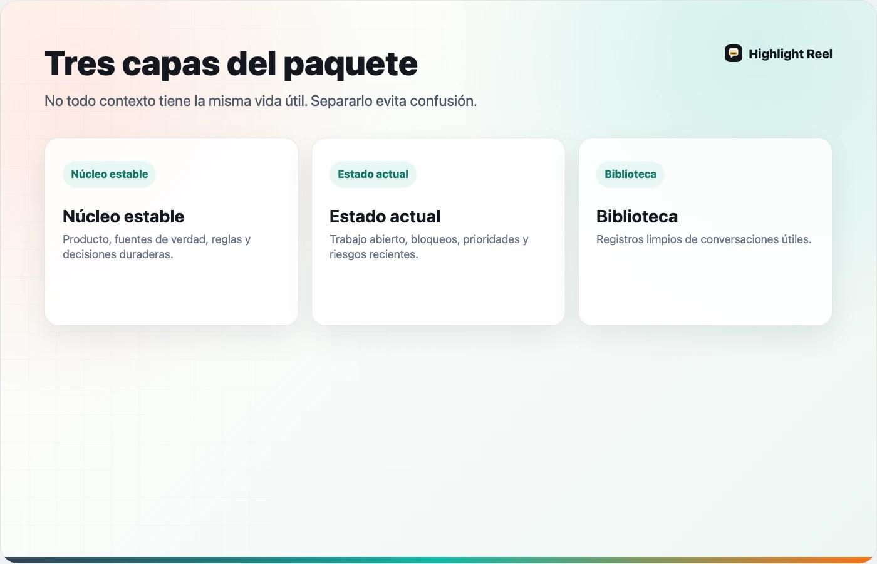Viewport: 877px width, 564px height.
Task: Select the Núcleo estable green pill tag
Action: click(x=110, y=174)
